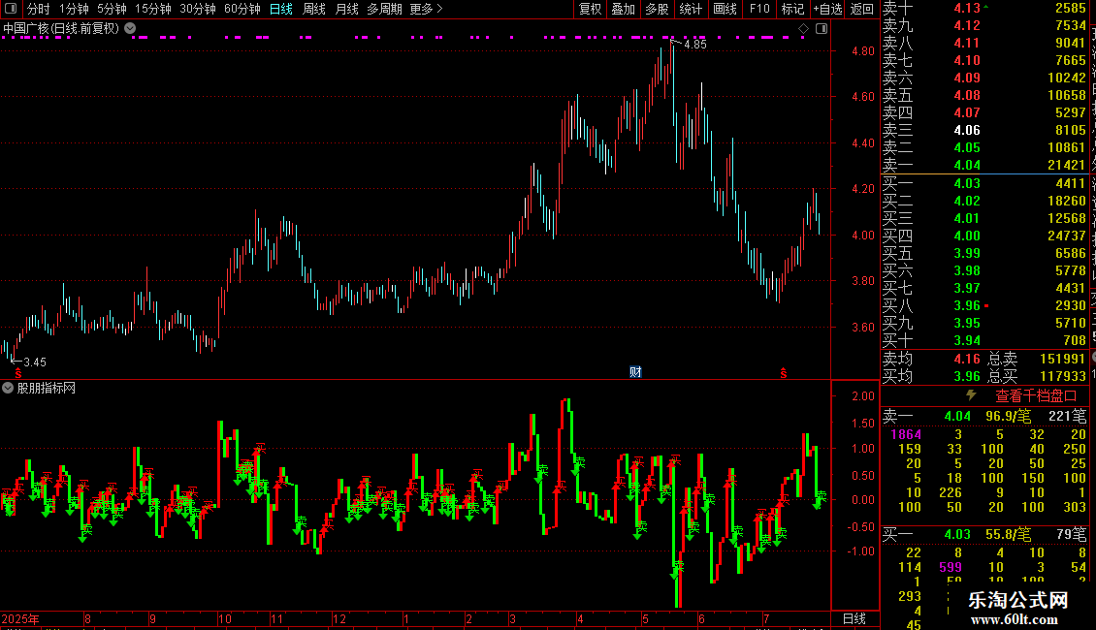Click 2025年 on the time axis

[x=20, y=618]
